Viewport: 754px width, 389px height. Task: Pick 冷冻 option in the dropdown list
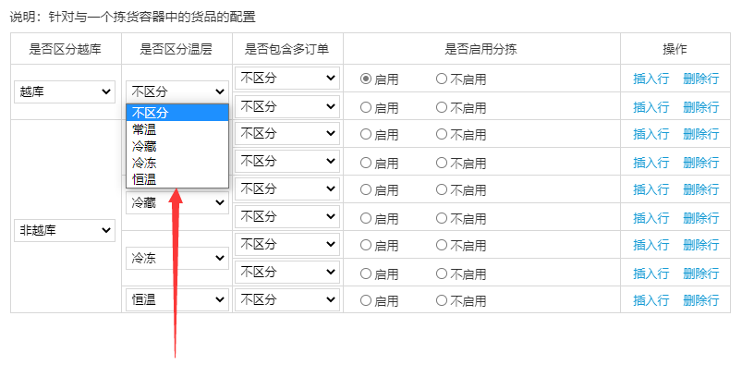[177, 163]
